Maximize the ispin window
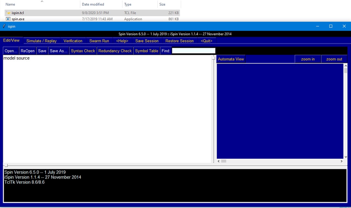 click(x=331, y=26)
